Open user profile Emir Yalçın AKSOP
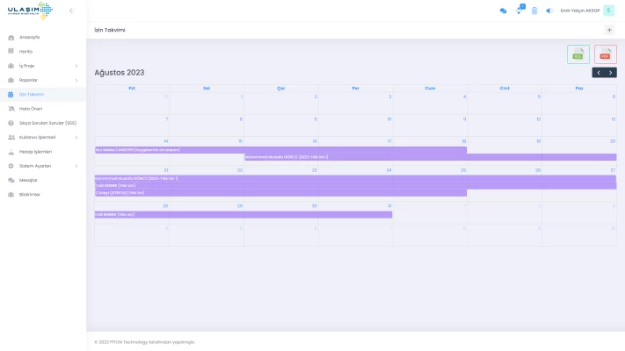625x351 pixels. point(587,11)
